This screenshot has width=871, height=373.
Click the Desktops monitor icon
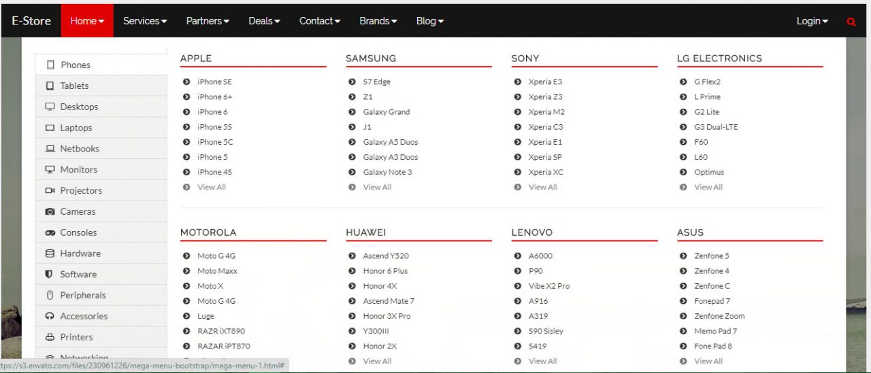[x=50, y=107]
